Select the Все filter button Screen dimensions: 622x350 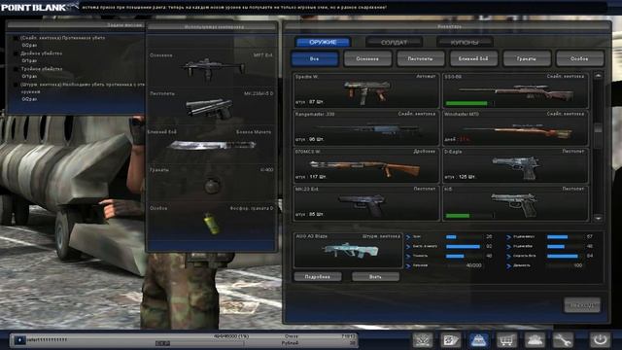coord(315,58)
